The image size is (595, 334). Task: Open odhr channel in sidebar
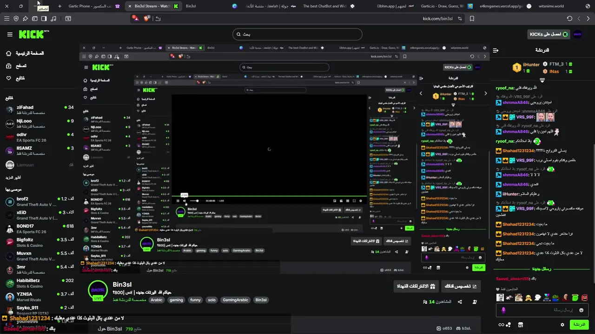click(x=39, y=137)
